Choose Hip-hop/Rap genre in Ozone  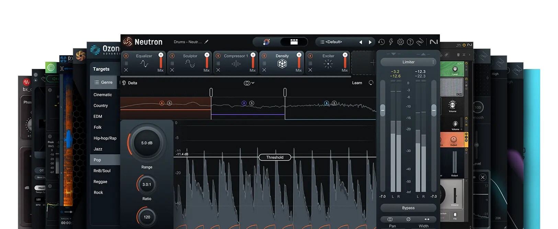105,138
